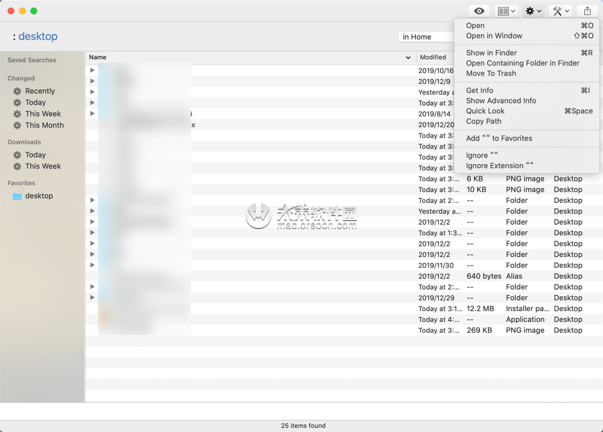Expand the folder modified Today at 1:3...

[92, 233]
